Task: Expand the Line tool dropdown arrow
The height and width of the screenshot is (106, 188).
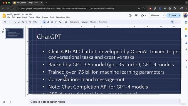Action: pyautogui.click(x=62, y=22)
